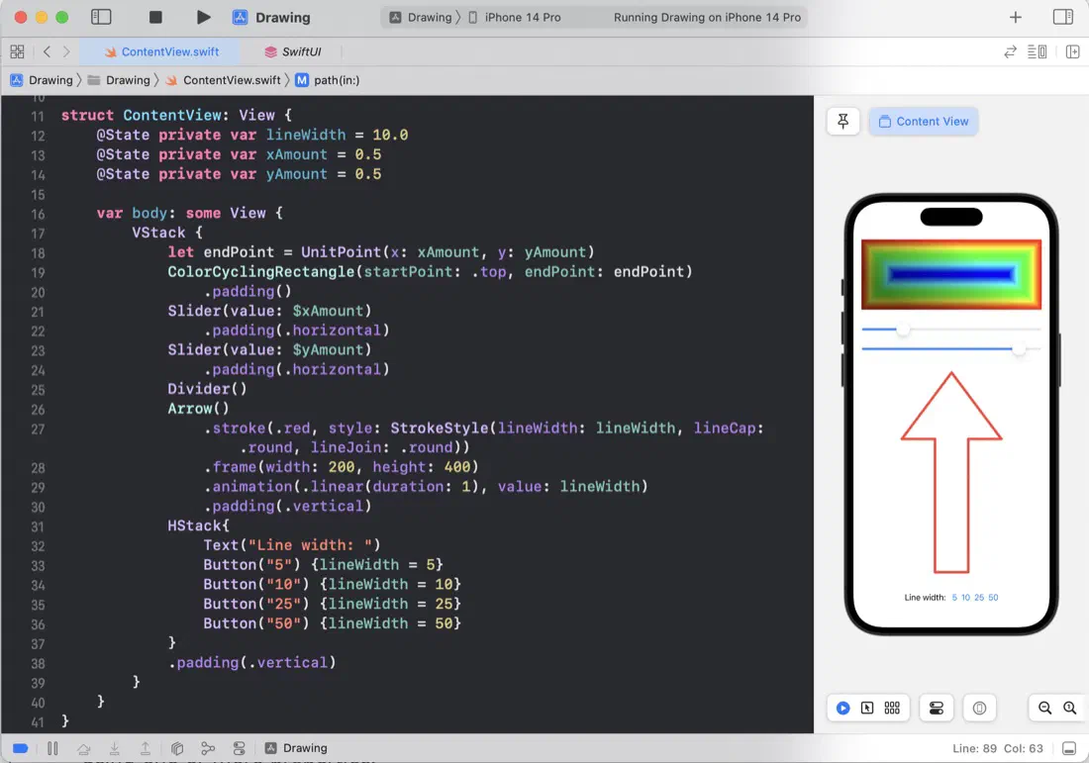This screenshot has width=1089, height=763.
Task: Select Content View preview button
Action: 923,122
